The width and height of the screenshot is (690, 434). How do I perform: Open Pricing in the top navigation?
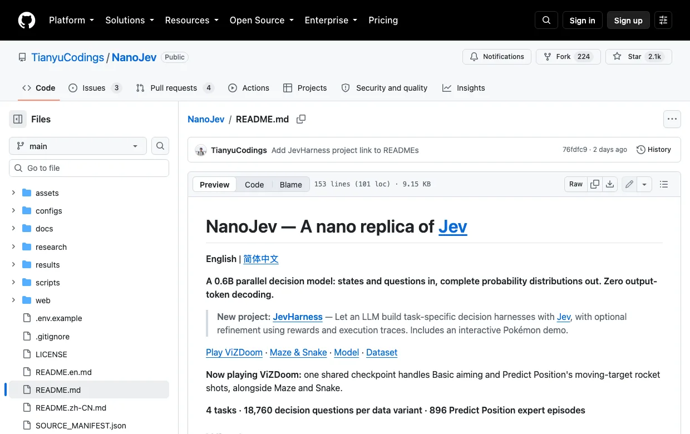pos(383,20)
